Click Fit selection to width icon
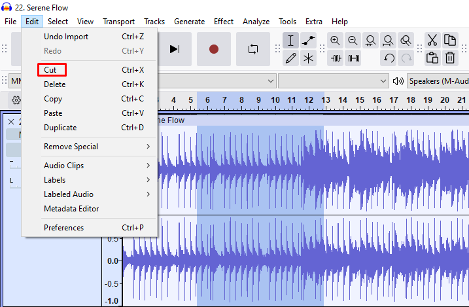 (x=370, y=41)
